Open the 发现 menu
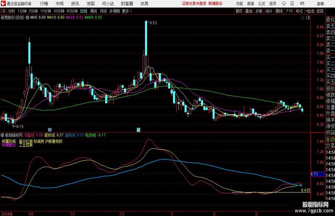This screenshot has width=335, height=216. coord(91,4)
